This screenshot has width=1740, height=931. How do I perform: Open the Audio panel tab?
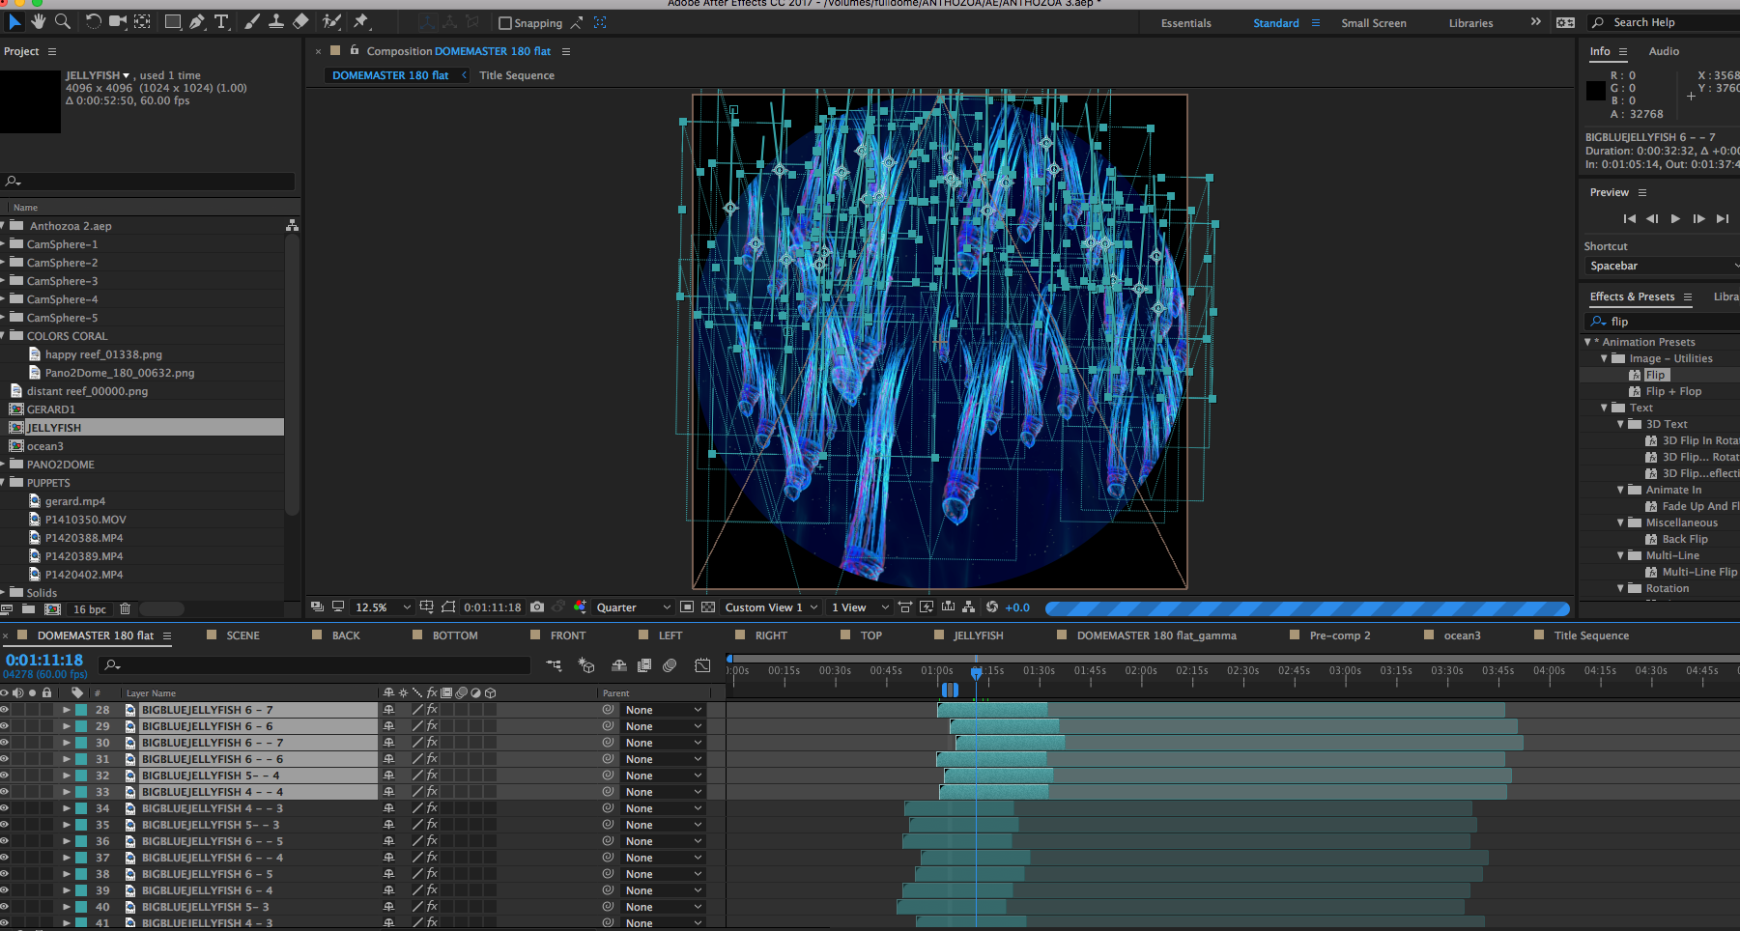(x=1664, y=51)
